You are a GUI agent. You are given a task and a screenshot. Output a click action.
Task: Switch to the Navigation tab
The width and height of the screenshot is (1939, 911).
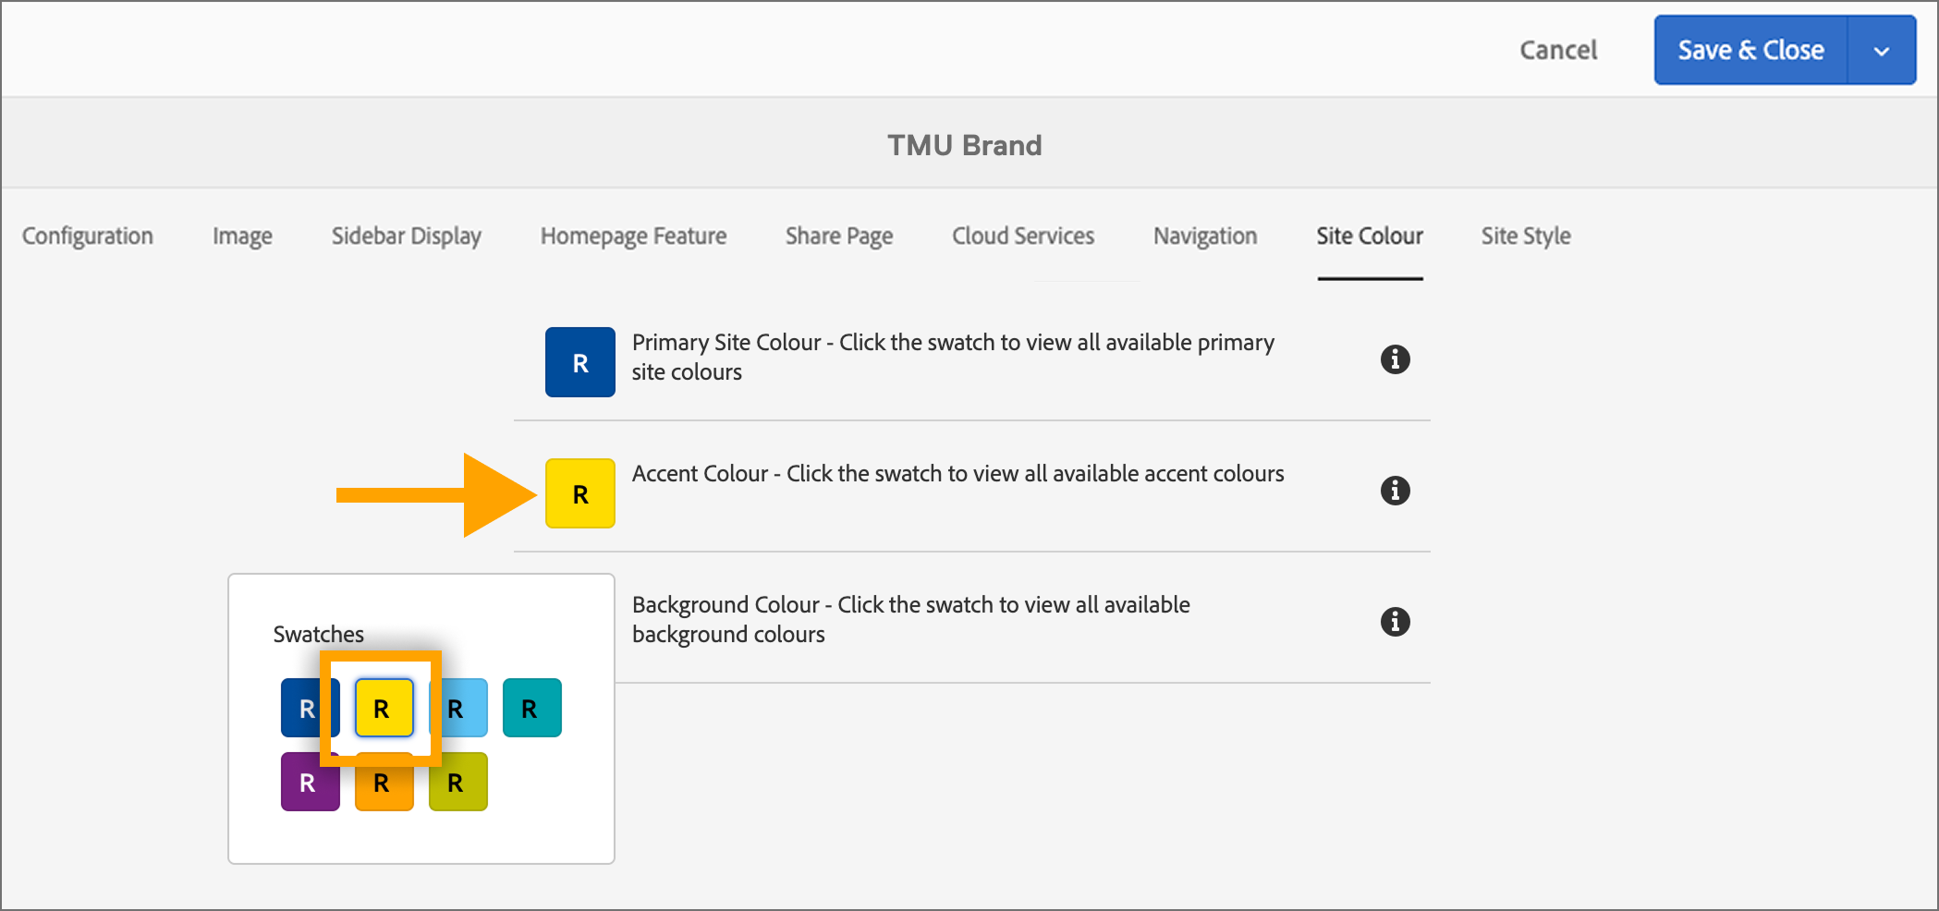[x=1204, y=236]
